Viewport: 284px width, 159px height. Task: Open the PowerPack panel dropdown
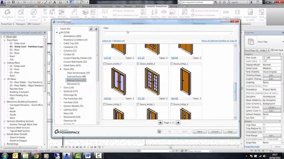[8, 24]
